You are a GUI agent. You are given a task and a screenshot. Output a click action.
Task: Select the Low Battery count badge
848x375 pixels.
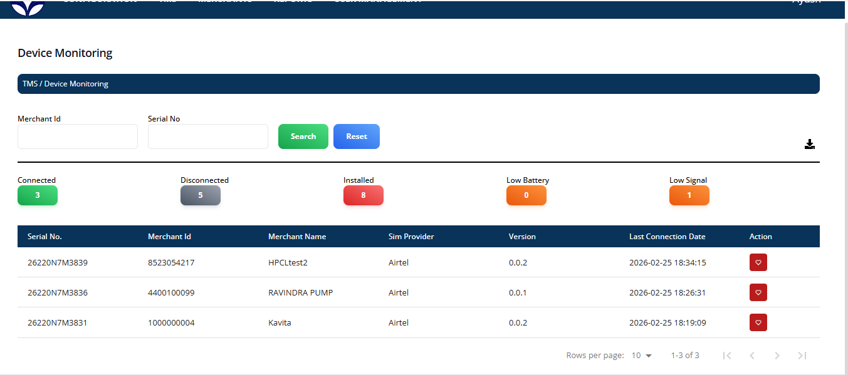526,195
